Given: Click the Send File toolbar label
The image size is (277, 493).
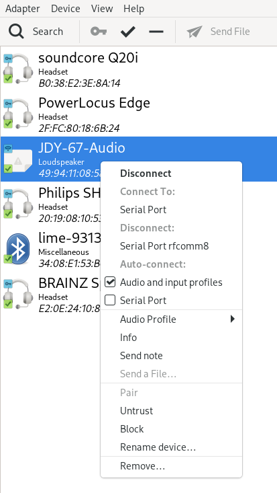Looking at the screenshot, I should [230, 32].
